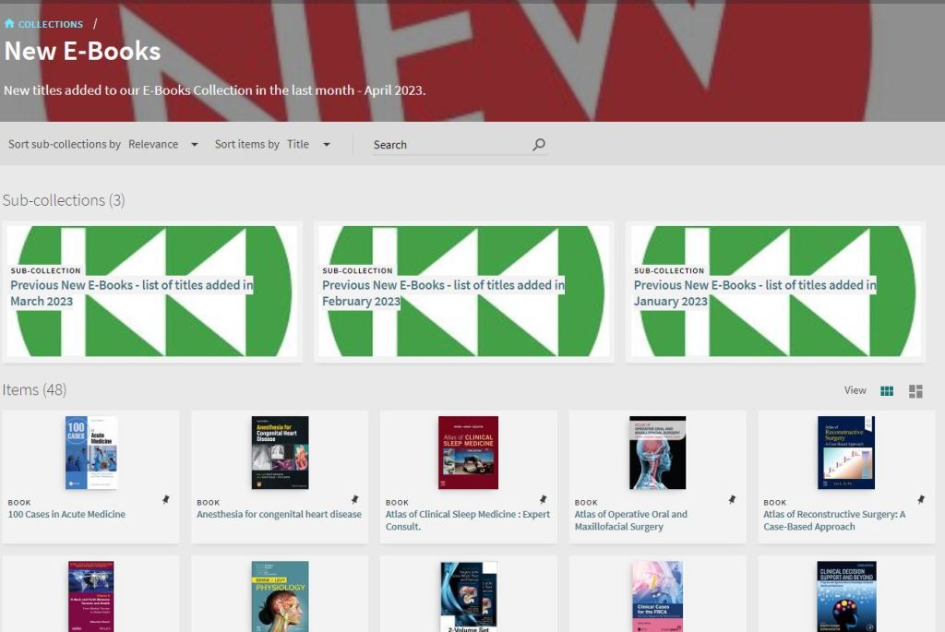Screen dimensions: 945x632
Task: Pin the 100 Cases in Acute Medicine book
Action: 166,500
